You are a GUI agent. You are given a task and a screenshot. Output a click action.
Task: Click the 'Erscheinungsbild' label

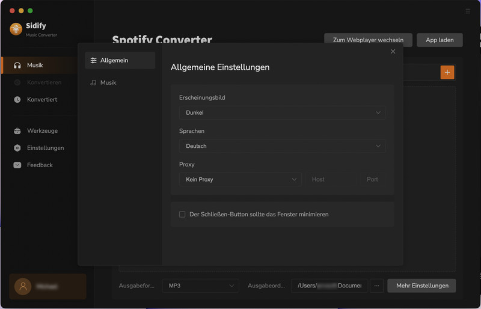202,97
